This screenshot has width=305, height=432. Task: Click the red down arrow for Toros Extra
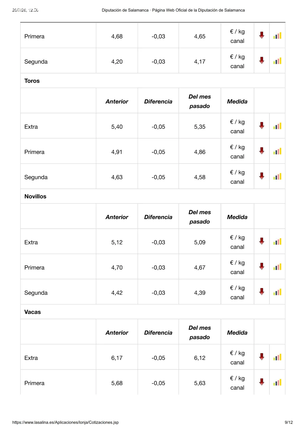[x=262, y=126]
